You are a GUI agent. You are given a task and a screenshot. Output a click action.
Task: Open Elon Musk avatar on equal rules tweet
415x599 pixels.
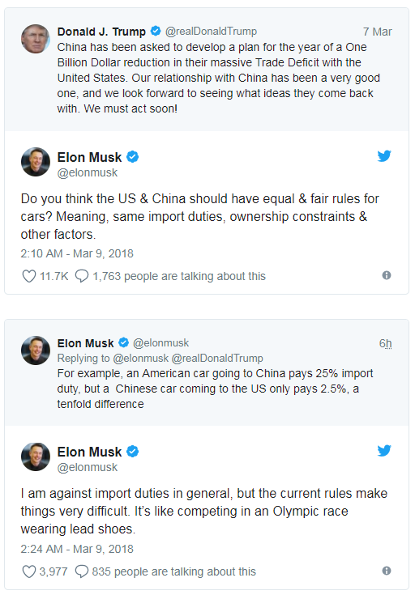pyautogui.click(x=36, y=162)
